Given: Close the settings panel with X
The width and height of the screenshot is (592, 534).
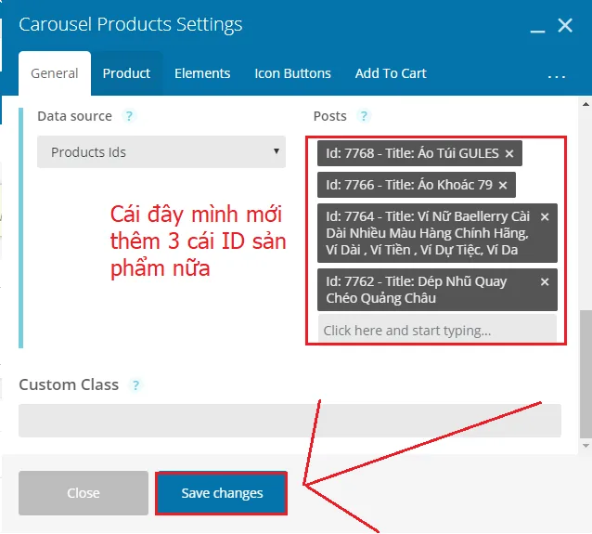Looking at the screenshot, I should (564, 26).
